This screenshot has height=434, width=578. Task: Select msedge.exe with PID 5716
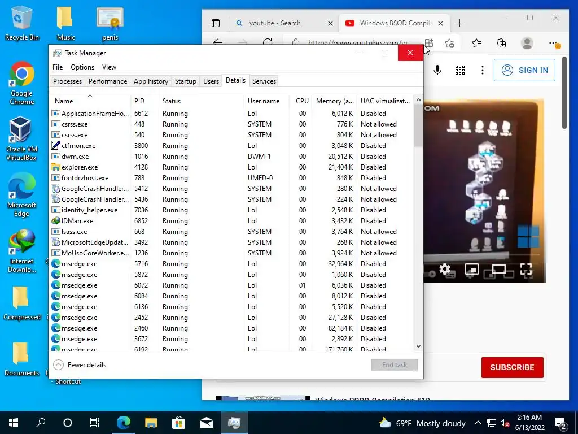click(231, 264)
